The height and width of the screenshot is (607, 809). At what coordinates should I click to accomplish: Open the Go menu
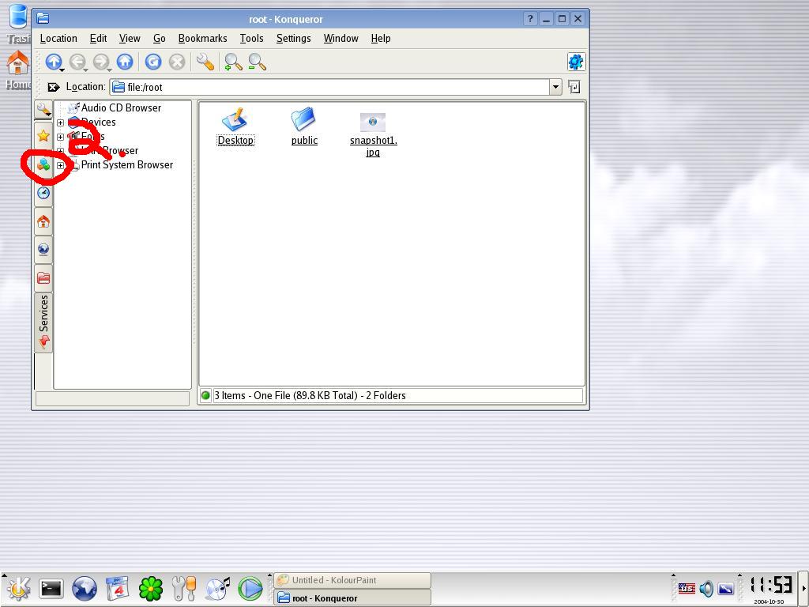(x=160, y=38)
